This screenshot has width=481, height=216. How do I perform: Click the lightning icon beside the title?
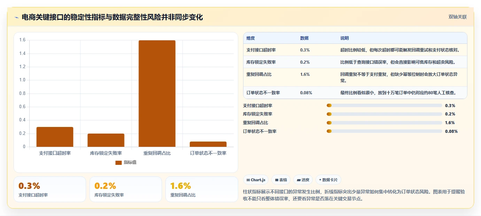pyautogui.click(x=16, y=17)
